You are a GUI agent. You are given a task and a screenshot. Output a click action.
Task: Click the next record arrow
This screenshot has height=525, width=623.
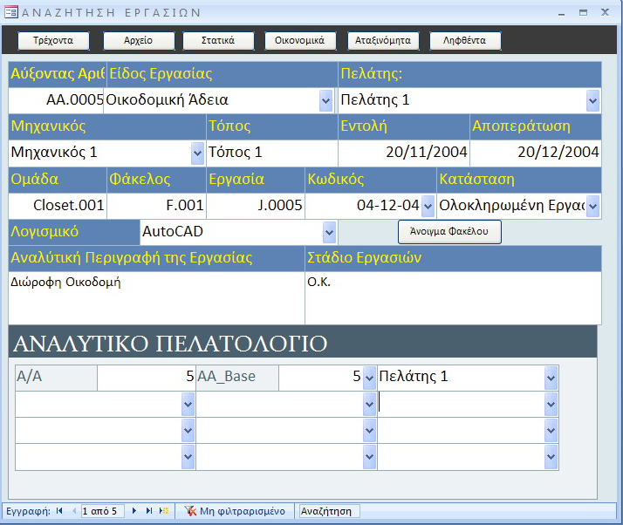[x=134, y=511]
